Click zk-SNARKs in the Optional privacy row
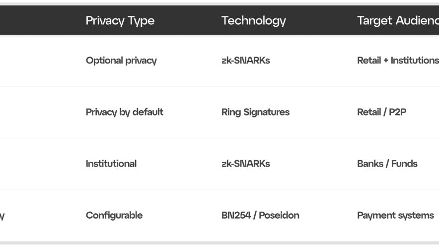 click(245, 61)
